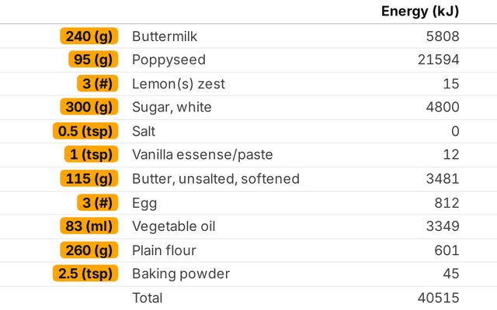Click the 115 (g) Butter quantity badge

coord(89,179)
